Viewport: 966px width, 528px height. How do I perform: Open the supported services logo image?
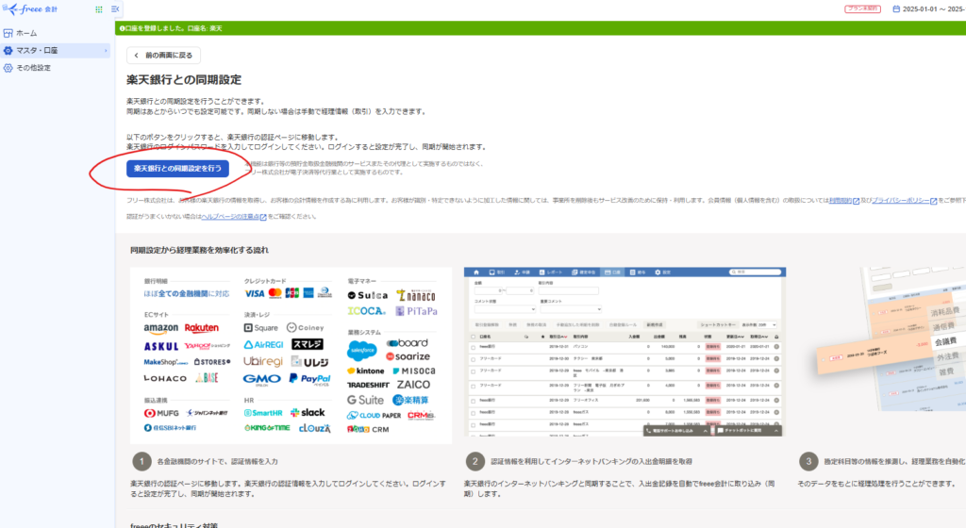tap(291, 355)
